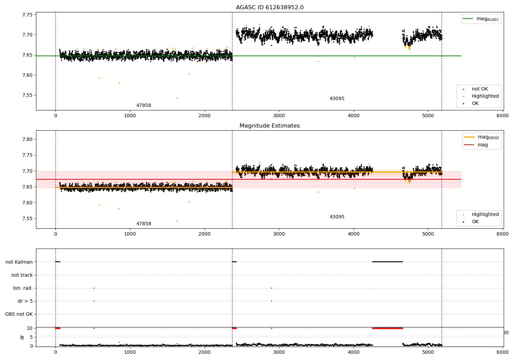Click the 'AGASC ID 612638952.0' plot title
This screenshot has width=514, height=360.
pos(270,8)
